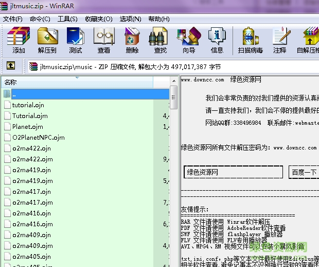Click the 友情提示 heading in comment
319x267 pixels.
194,209
